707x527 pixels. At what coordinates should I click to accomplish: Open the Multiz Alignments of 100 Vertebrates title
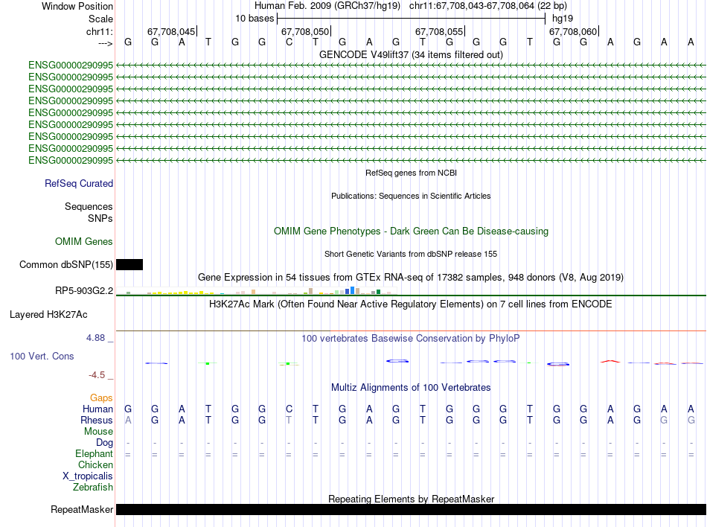tap(411, 387)
